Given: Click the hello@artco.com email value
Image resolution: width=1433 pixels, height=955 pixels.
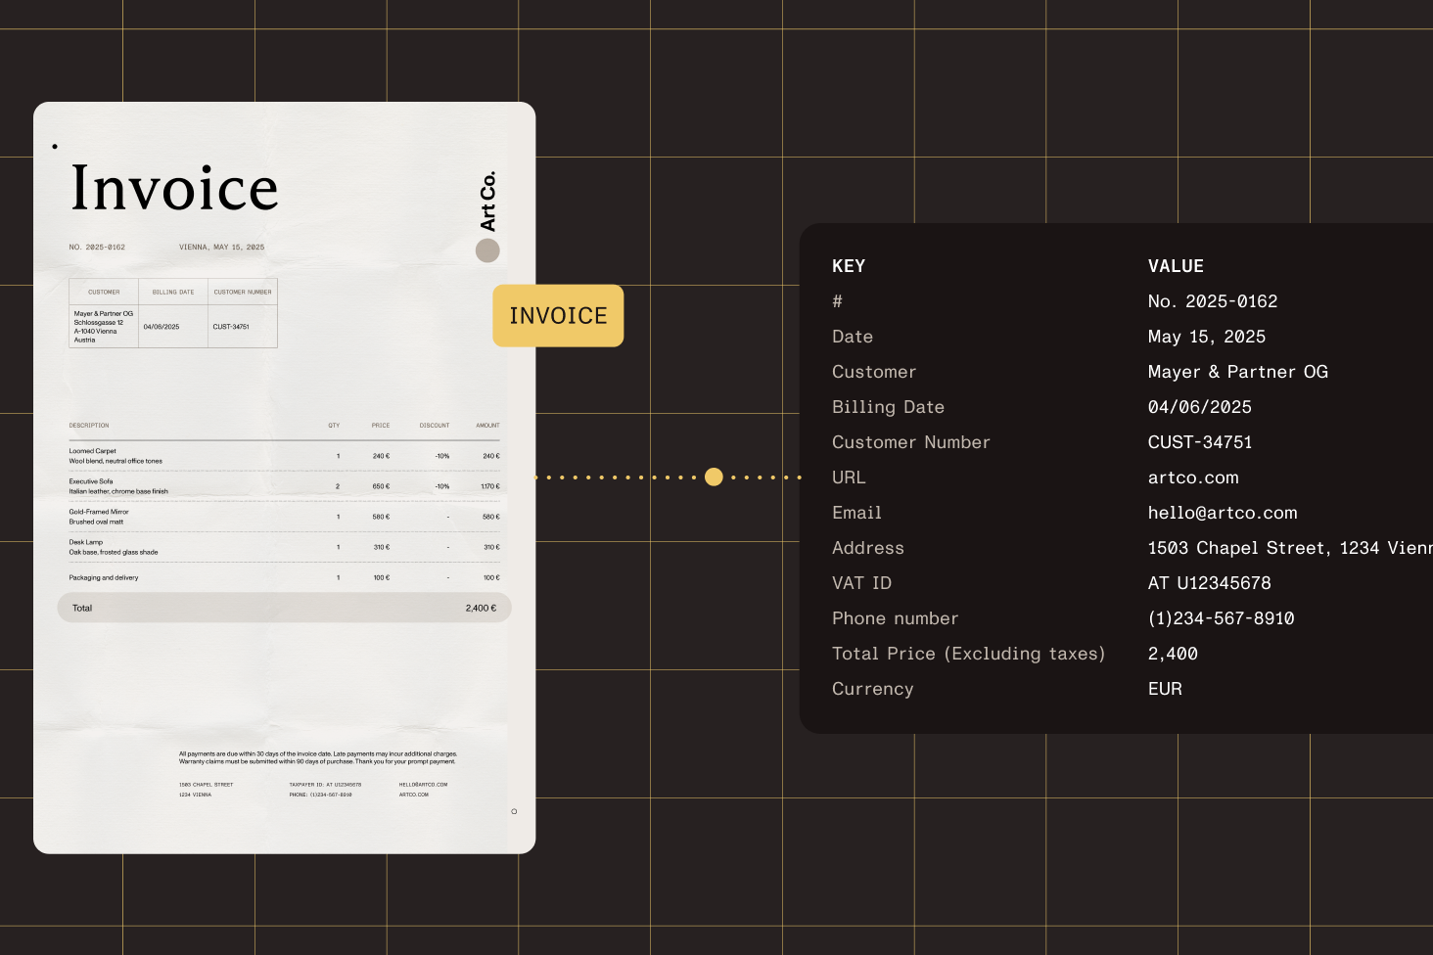Looking at the screenshot, I should point(1223,513).
